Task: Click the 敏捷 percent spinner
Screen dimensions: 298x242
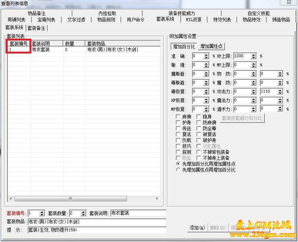Action: 206,65
